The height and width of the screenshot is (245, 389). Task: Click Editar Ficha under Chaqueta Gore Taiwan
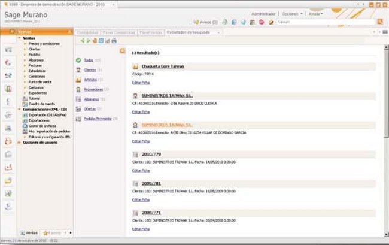point(140,84)
